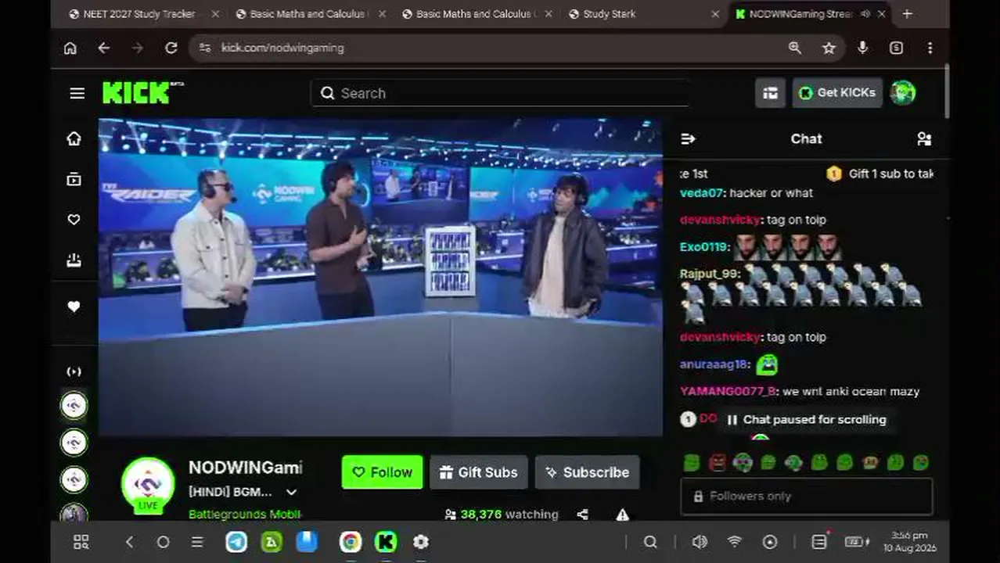Go back in the browser
The height and width of the screenshot is (563, 1000).
(x=103, y=48)
